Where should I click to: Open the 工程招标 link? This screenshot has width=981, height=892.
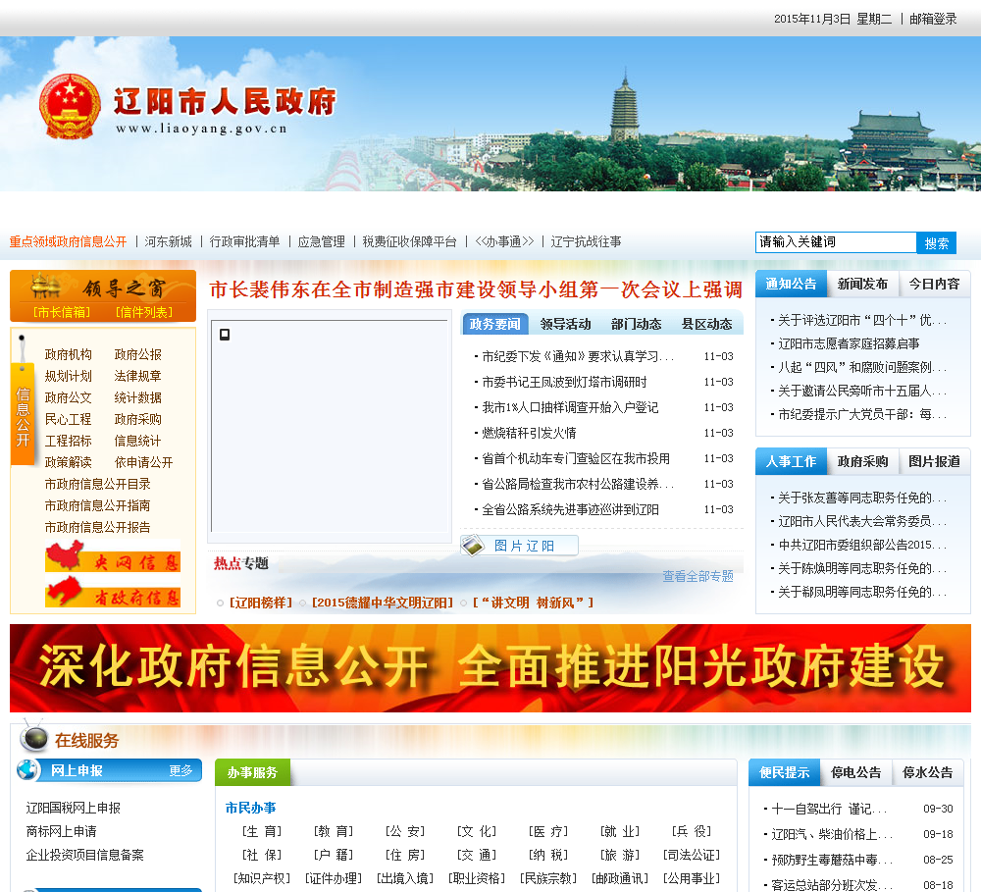click(69, 442)
